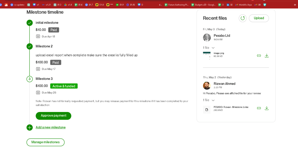Open the 01.6 sheets bookmark
This screenshot has height=167, width=298.
coord(78,5)
